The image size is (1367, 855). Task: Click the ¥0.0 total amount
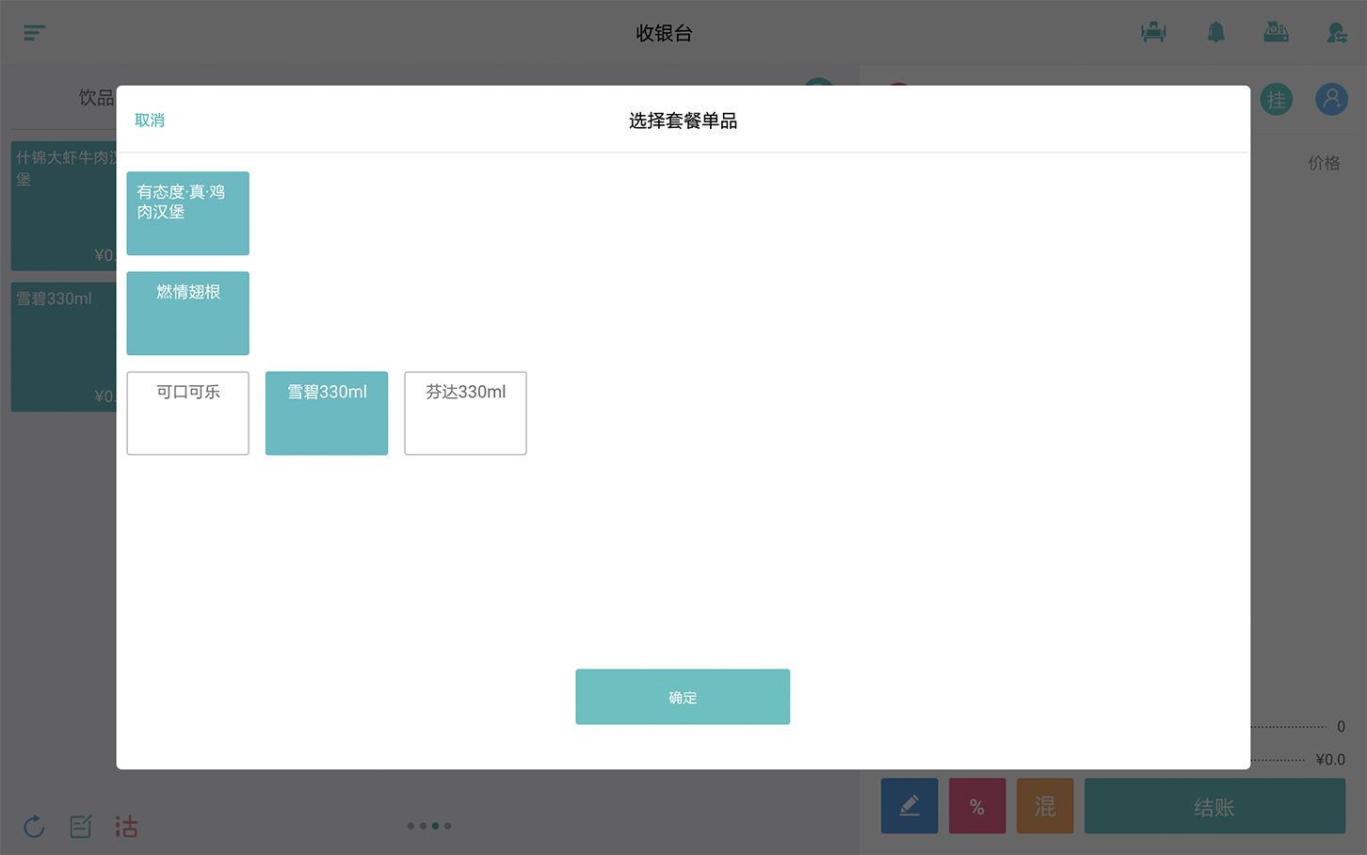(1330, 759)
